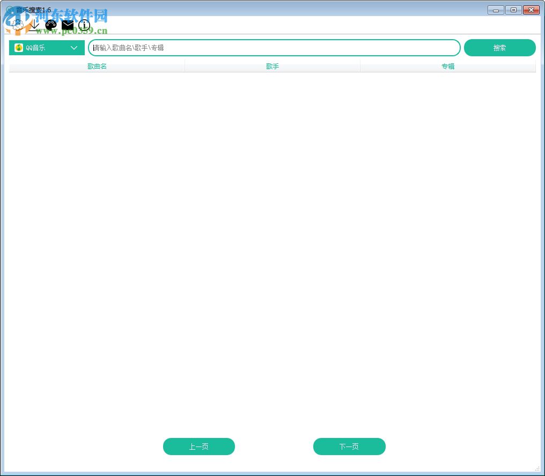Open the palette theme icon
Screen dimensions: 545x476
[51, 25]
